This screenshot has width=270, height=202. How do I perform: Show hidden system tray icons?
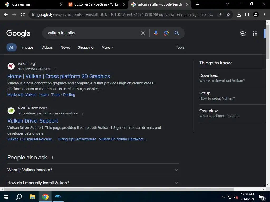(x=223, y=197)
